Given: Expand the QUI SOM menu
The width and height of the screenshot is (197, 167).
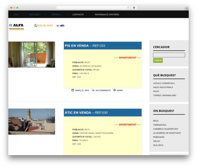Looking at the screenshot, I should pyautogui.click(x=35, y=15).
